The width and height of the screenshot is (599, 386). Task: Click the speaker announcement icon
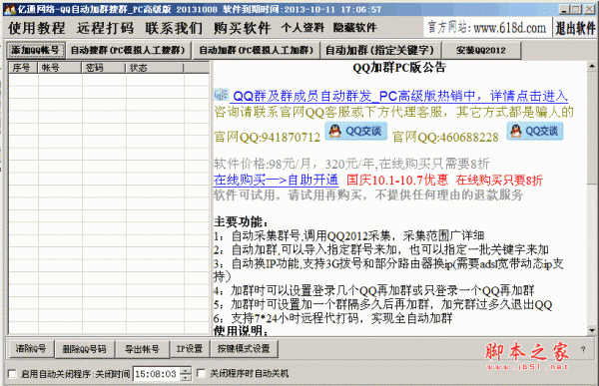tap(222, 94)
